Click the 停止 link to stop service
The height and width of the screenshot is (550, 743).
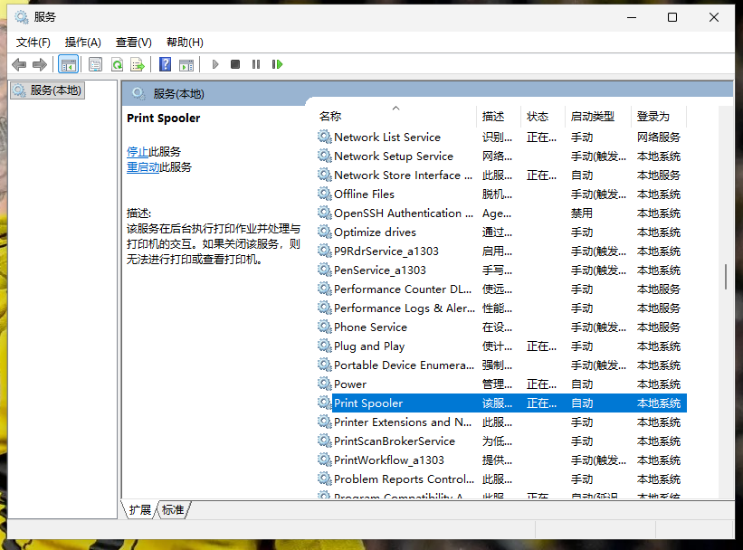tap(138, 152)
